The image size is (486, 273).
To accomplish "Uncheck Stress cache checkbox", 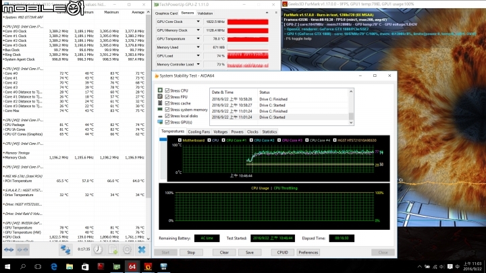I will (167, 103).
